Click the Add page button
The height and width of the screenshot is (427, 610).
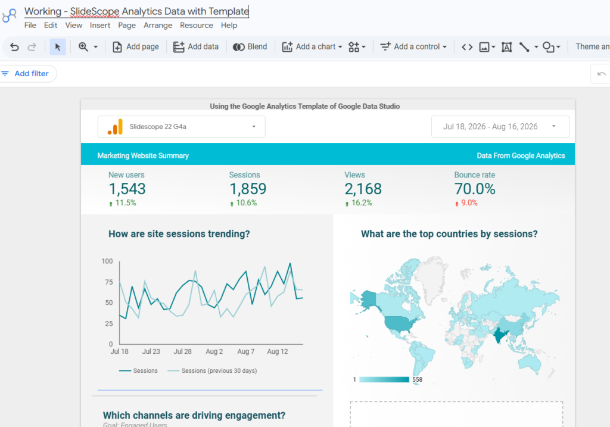pyautogui.click(x=136, y=46)
